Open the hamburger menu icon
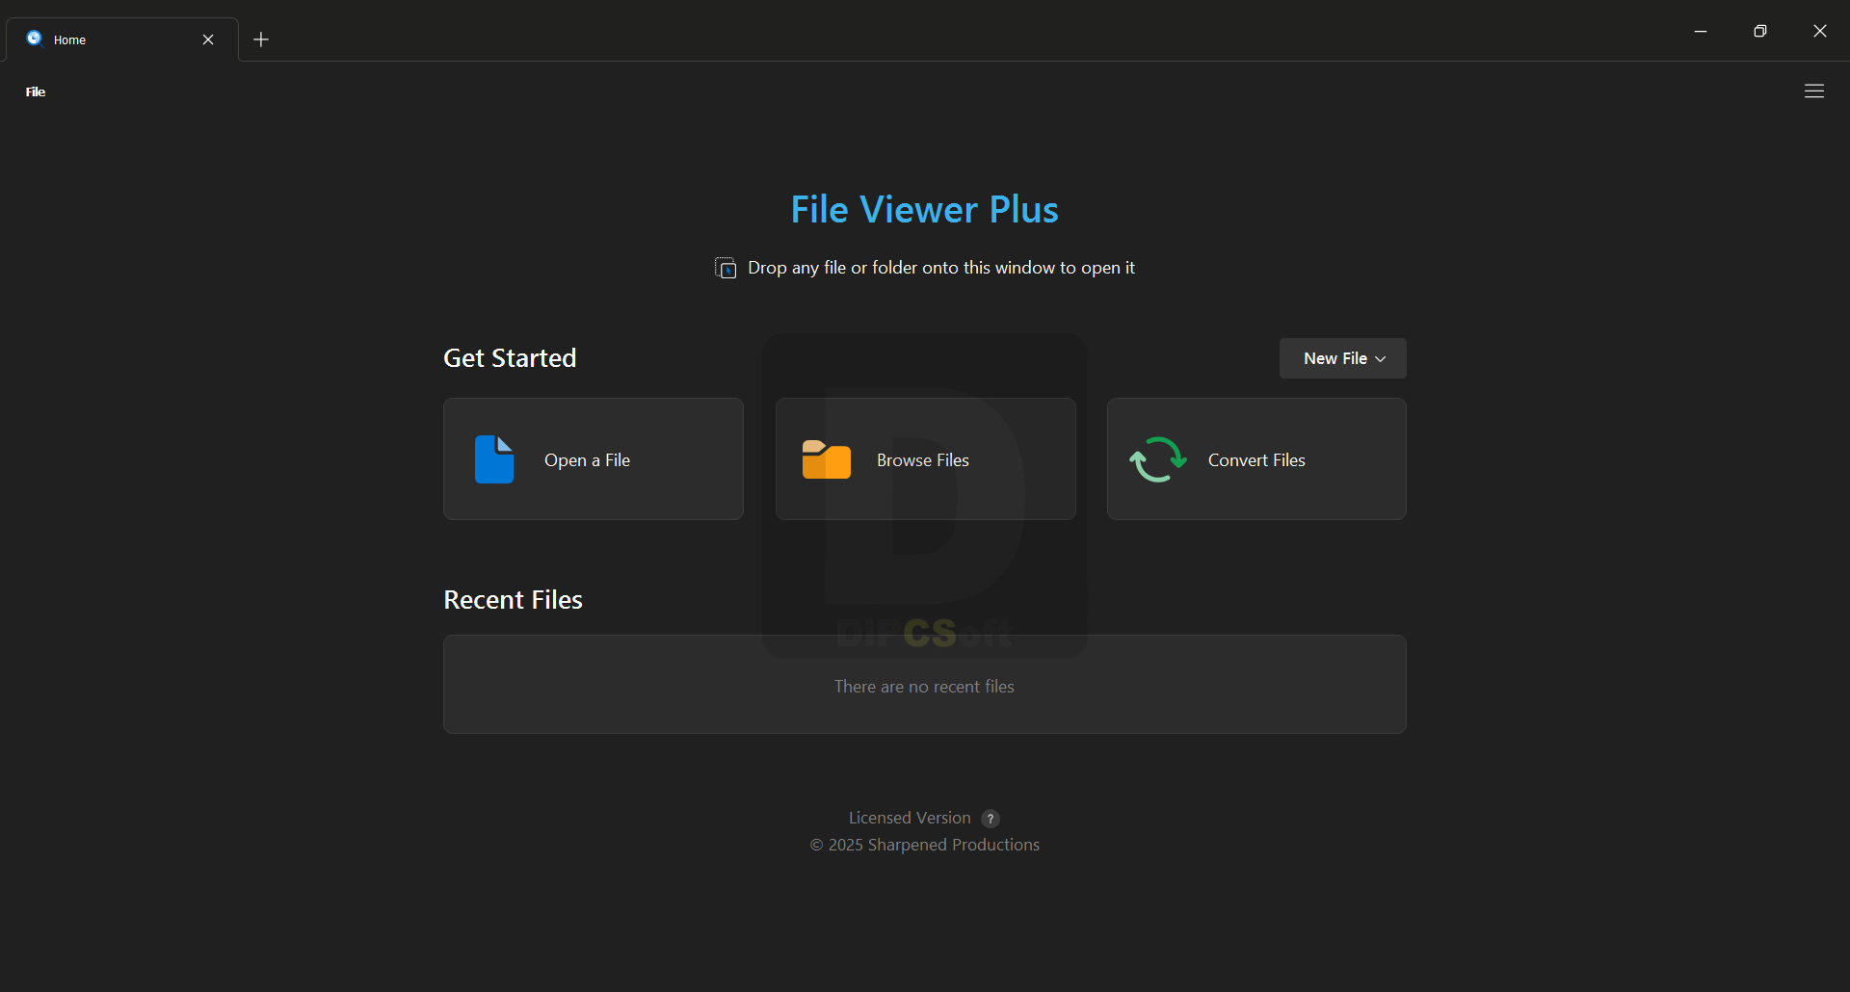The width and height of the screenshot is (1850, 992). pyautogui.click(x=1814, y=91)
